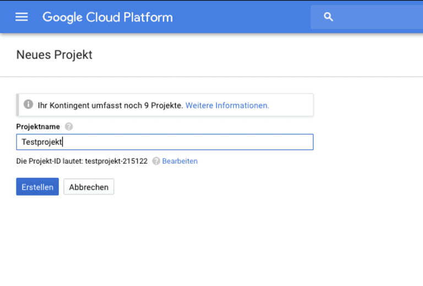Place the cursor on the word Testprojekt
423x286 pixels.
[x=41, y=142]
